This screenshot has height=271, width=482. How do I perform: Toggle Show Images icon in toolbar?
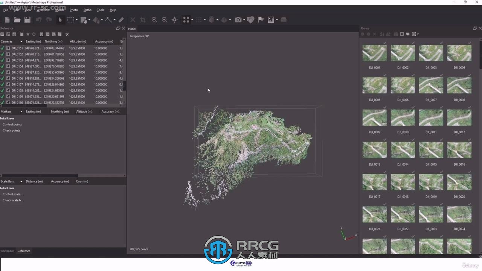271,20
